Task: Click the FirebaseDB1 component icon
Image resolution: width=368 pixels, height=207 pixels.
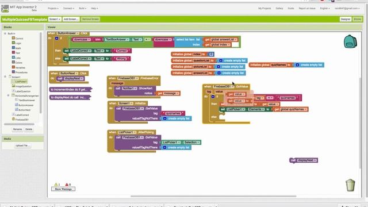Action: (x=13, y=119)
